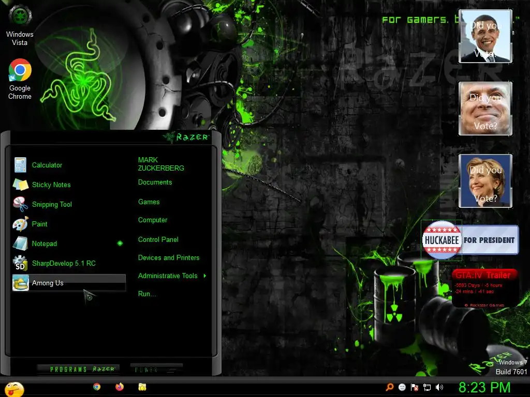Open Administrative Tools
This screenshot has height=397, width=530.
coord(168,276)
